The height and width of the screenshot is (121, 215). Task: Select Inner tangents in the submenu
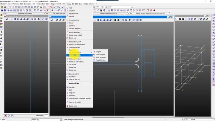pos(101,57)
